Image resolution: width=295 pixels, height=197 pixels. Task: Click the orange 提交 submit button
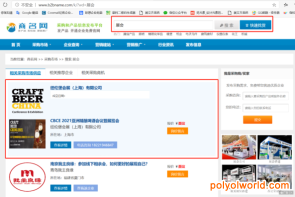click(257, 119)
